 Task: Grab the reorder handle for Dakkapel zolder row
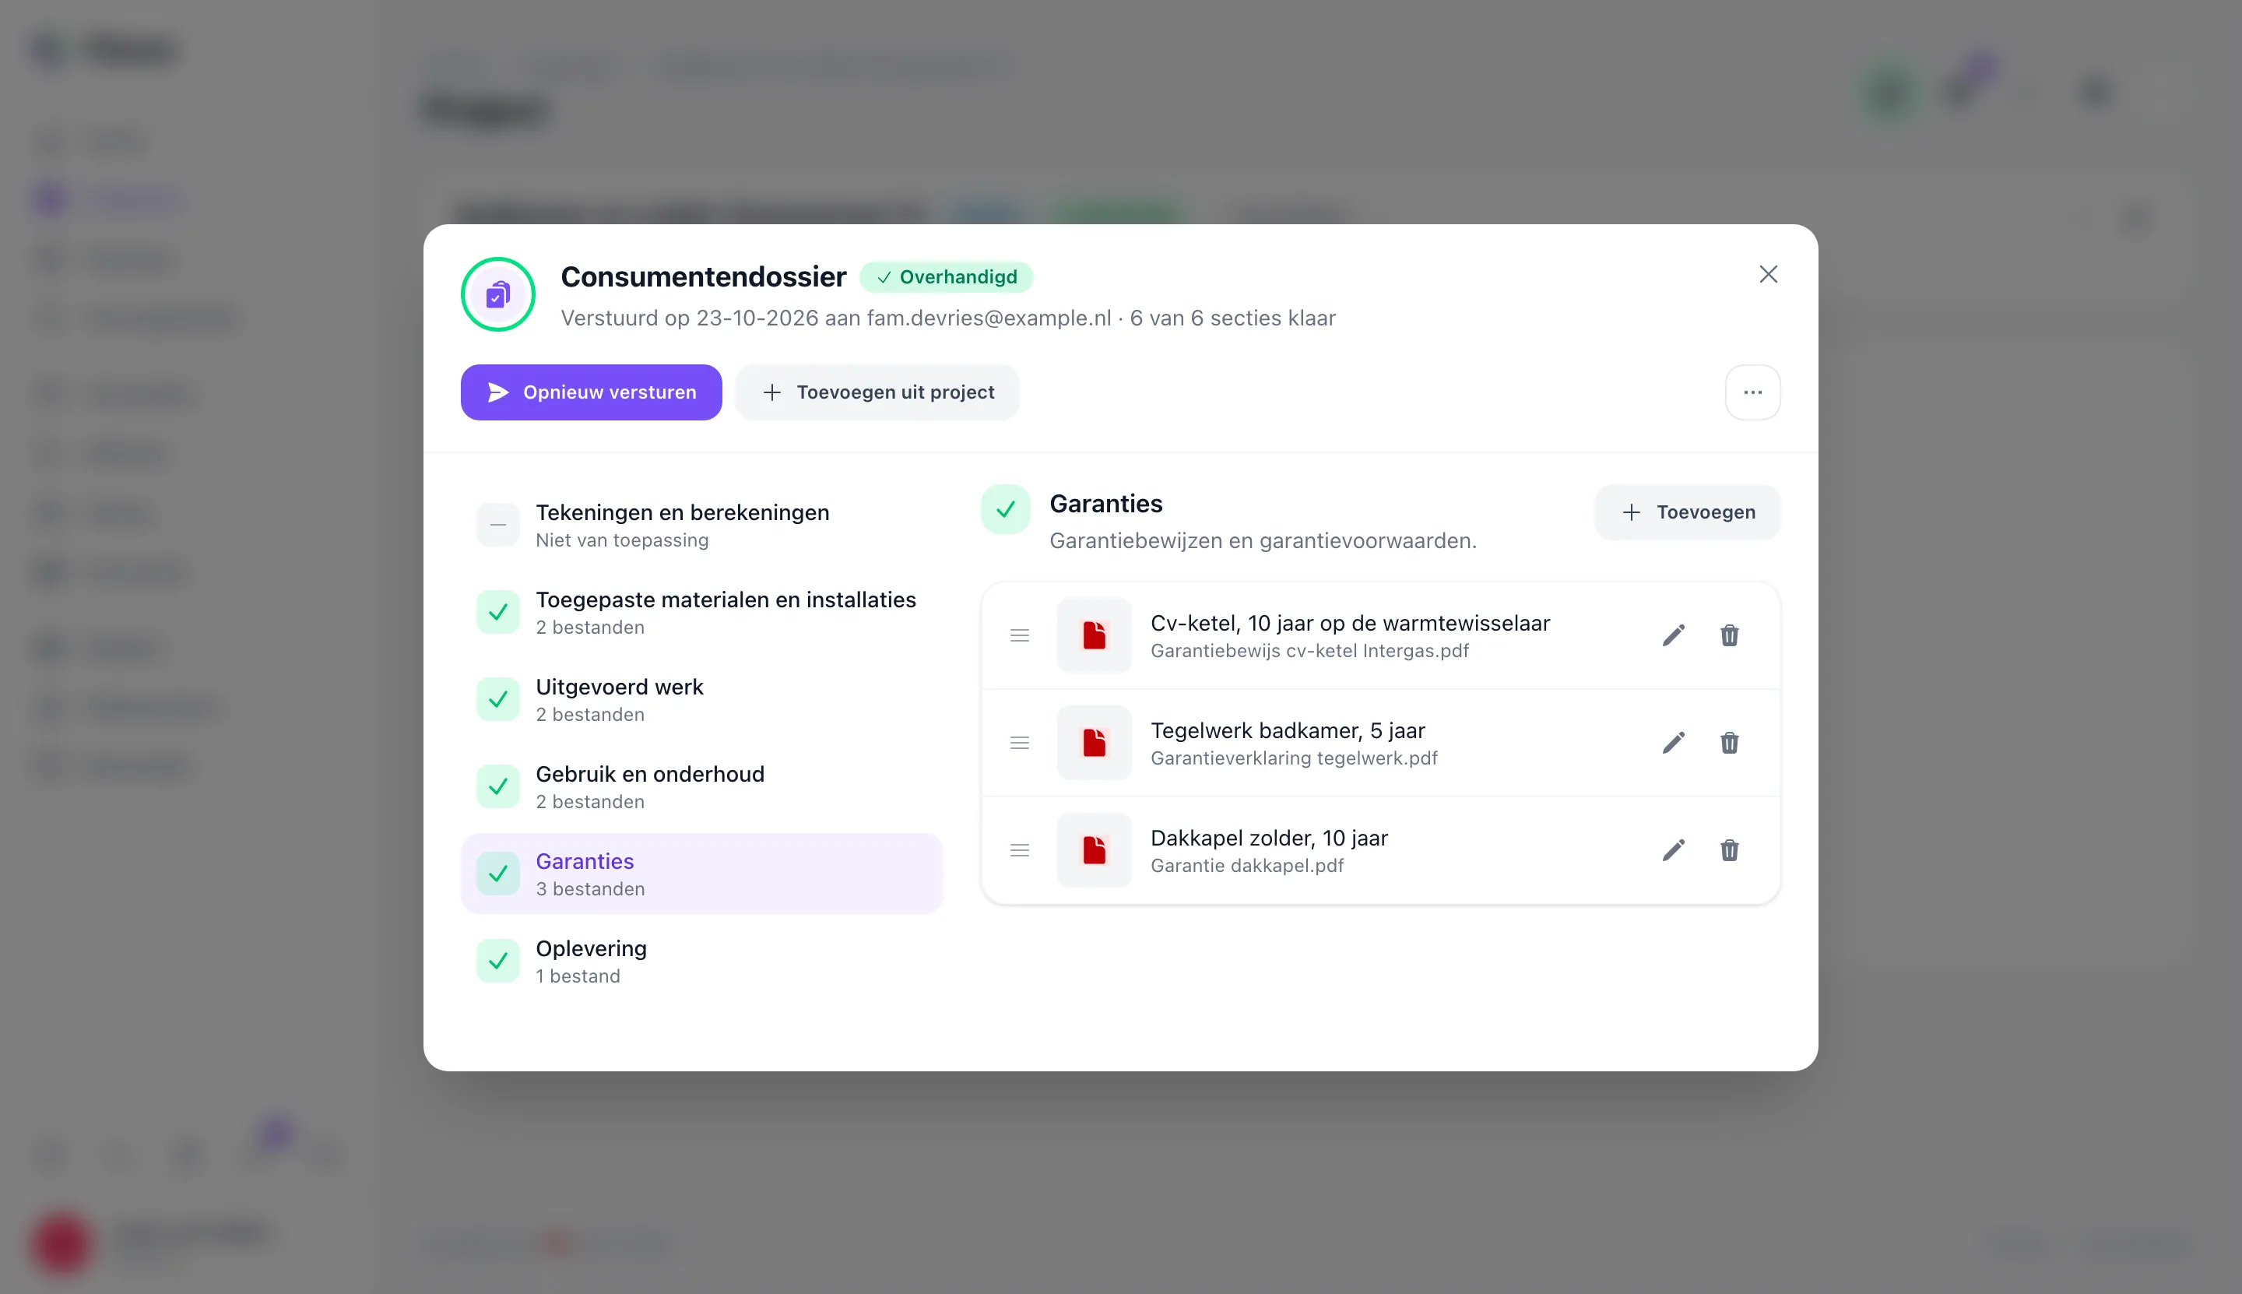(x=1019, y=850)
